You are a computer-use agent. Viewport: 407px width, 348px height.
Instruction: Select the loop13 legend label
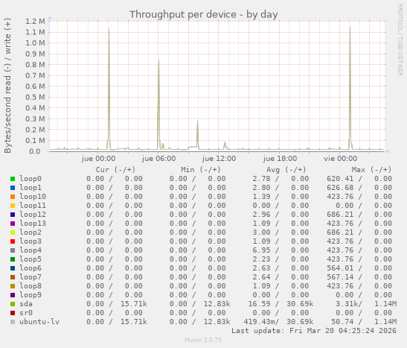33,224
